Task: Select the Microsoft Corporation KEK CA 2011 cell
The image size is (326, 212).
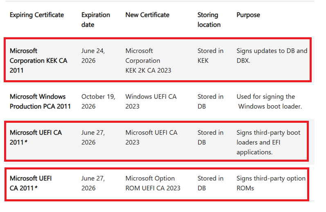Action: [38, 61]
